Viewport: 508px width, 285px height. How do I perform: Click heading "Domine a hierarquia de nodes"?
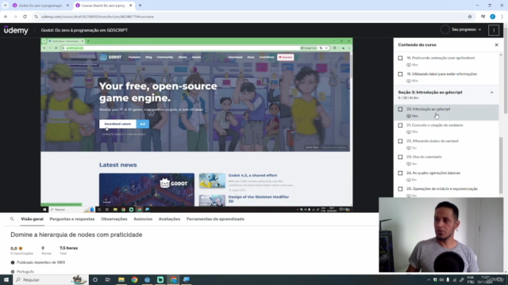(x=76, y=234)
